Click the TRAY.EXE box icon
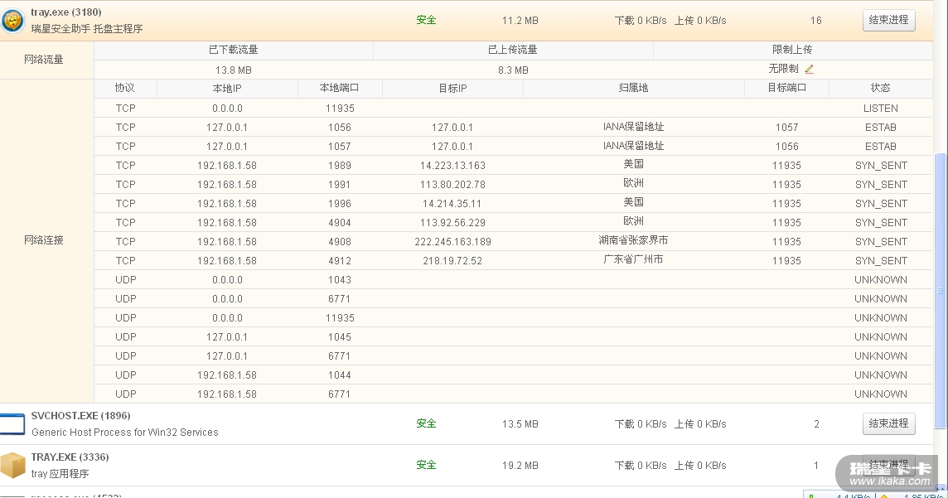The width and height of the screenshot is (948, 498). (x=12, y=465)
